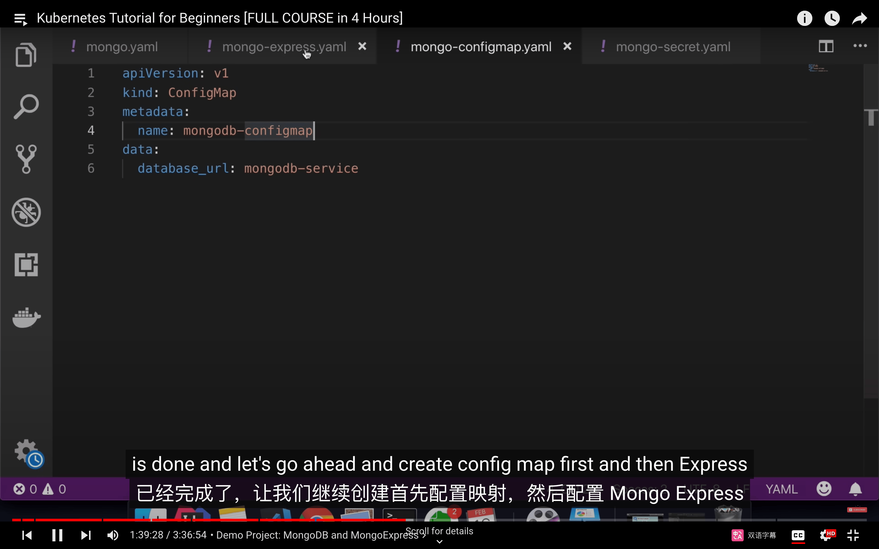This screenshot has height=549, width=879.
Task: Add video to Watch Later
Action: (x=832, y=18)
